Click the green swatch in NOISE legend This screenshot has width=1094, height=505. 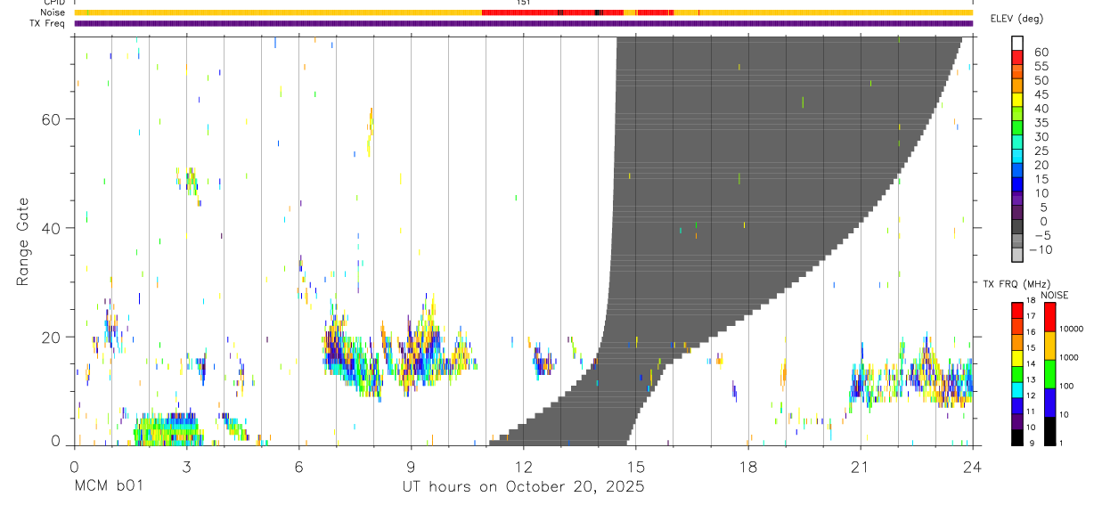pos(1049,374)
